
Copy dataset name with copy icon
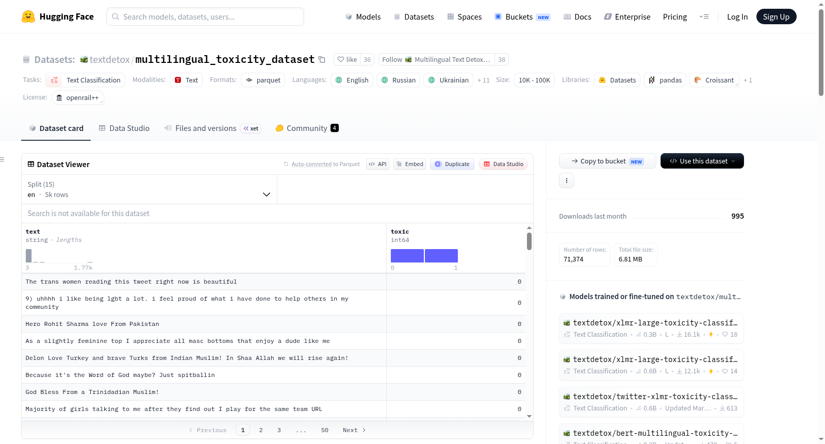point(322,59)
